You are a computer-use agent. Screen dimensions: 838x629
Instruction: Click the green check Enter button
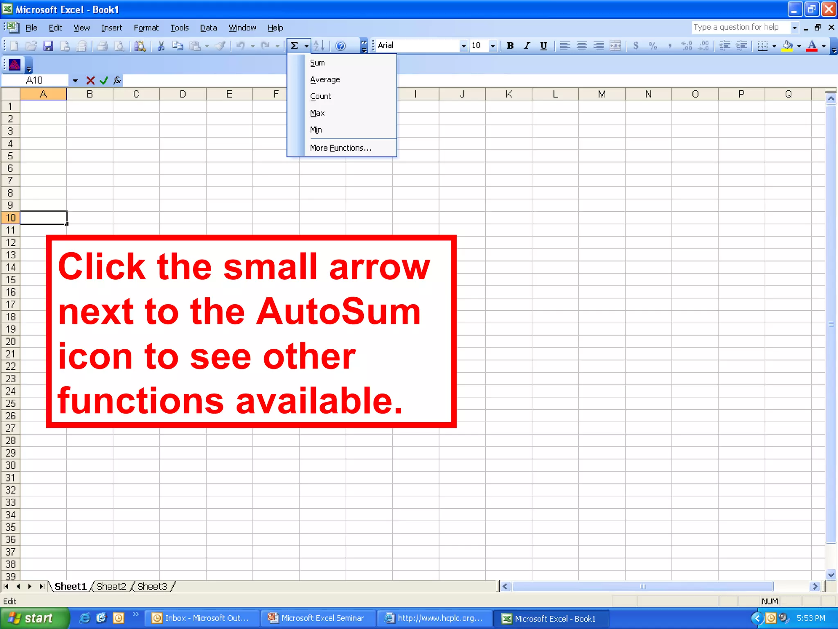coord(104,80)
